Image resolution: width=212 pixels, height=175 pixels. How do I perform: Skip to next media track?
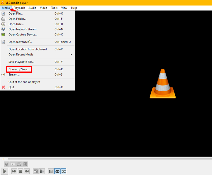[27, 171]
